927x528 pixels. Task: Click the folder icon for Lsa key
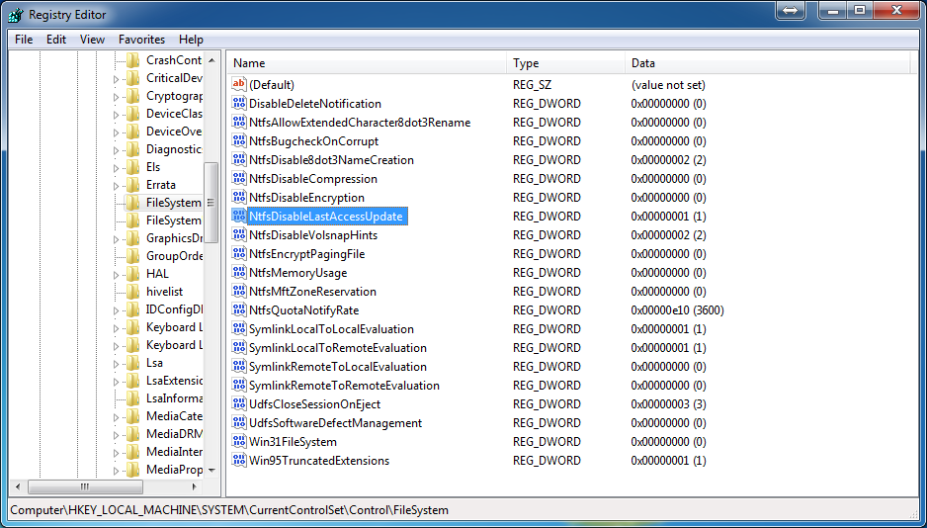tap(133, 363)
